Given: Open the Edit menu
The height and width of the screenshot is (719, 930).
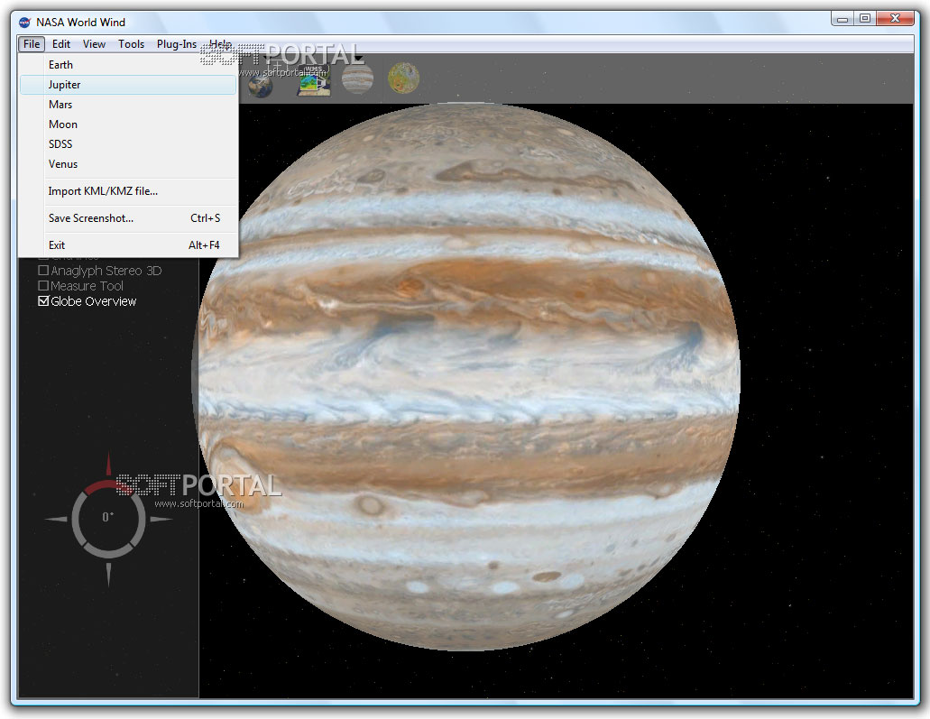Looking at the screenshot, I should (x=61, y=44).
